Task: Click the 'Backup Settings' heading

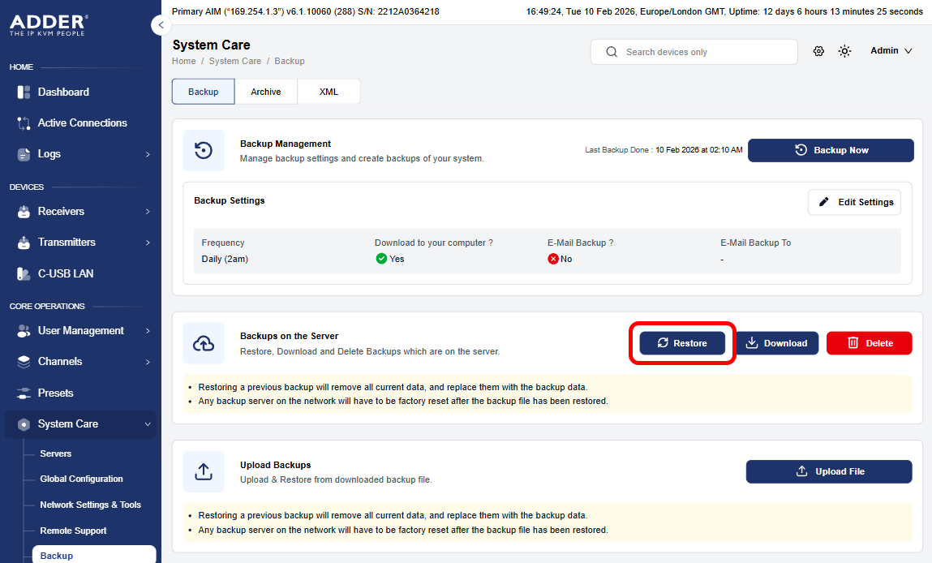Action: click(x=230, y=201)
